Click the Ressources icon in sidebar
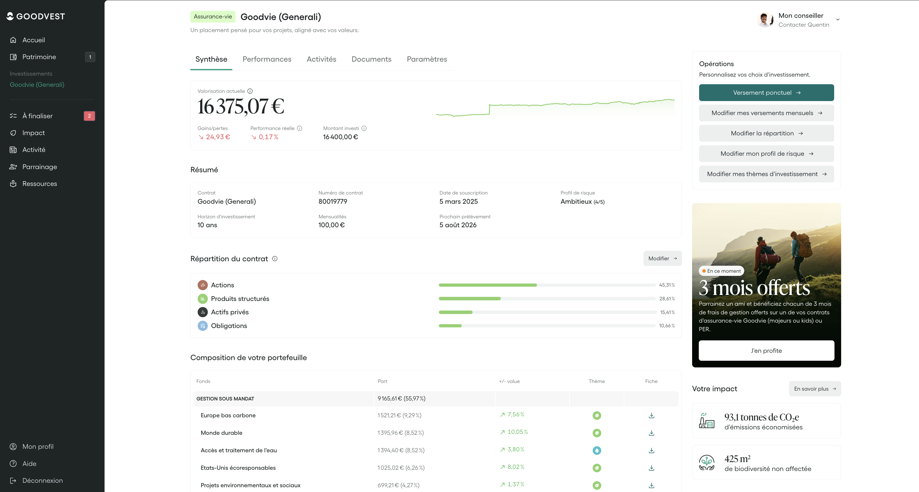Viewport: 919px width, 492px height. pos(13,184)
